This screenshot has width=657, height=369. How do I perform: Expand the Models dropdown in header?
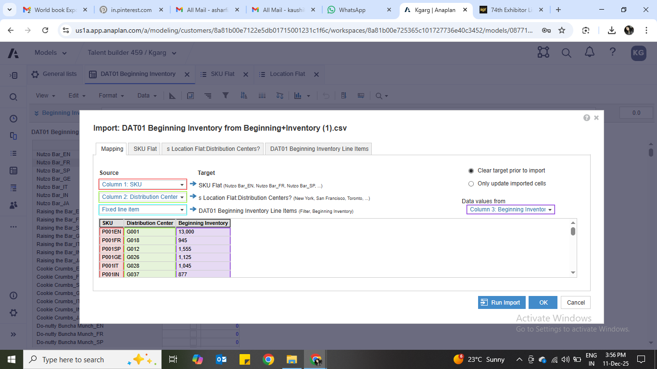(x=52, y=52)
